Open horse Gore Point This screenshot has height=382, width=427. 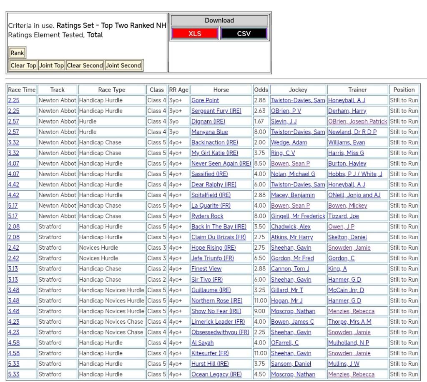pos(205,100)
